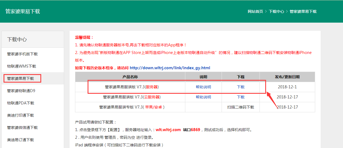Click 说明 column header
The height and width of the screenshot is (148, 343).
203,77
